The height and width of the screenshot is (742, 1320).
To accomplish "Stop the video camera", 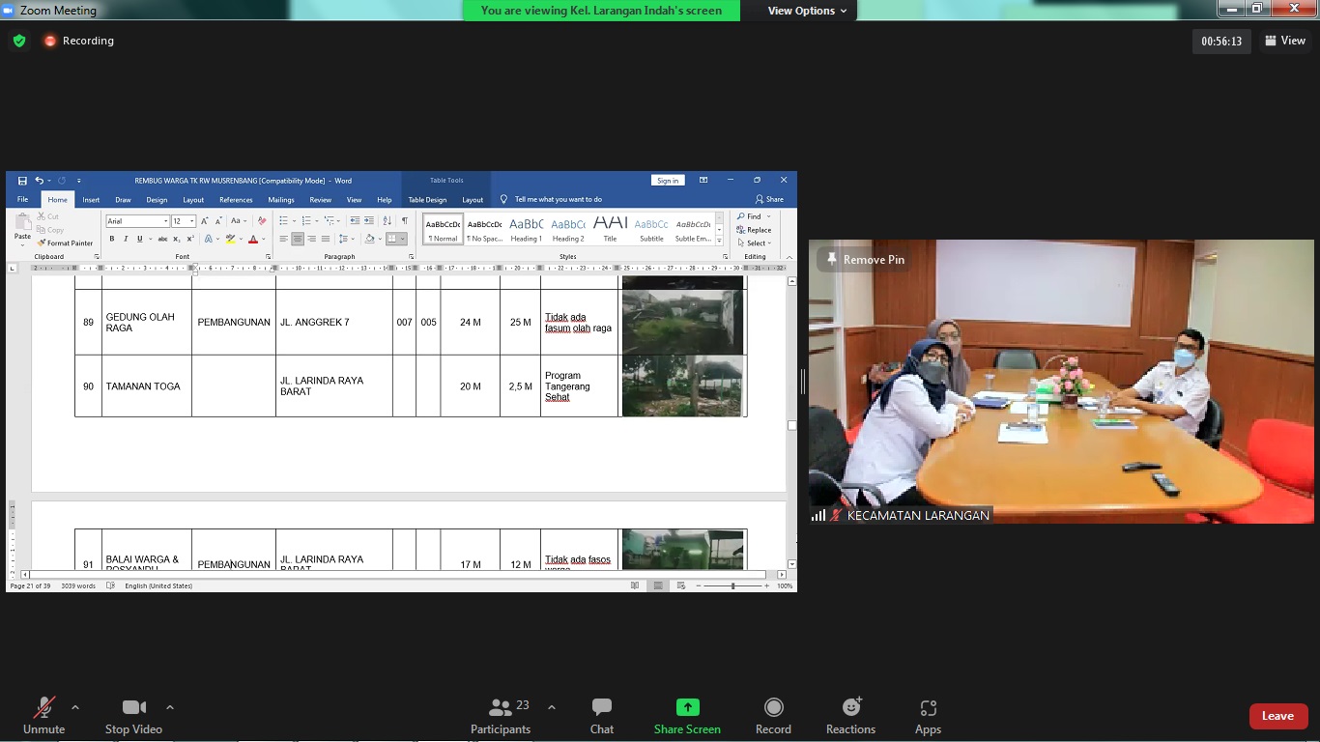I will tap(133, 716).
